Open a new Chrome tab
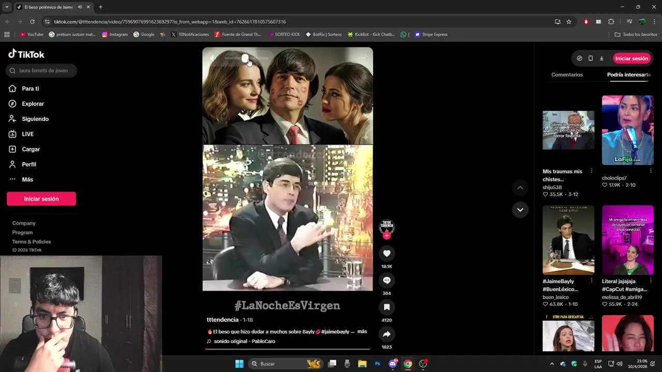Screen dimensions: 662x372 [x=100, y=7]
